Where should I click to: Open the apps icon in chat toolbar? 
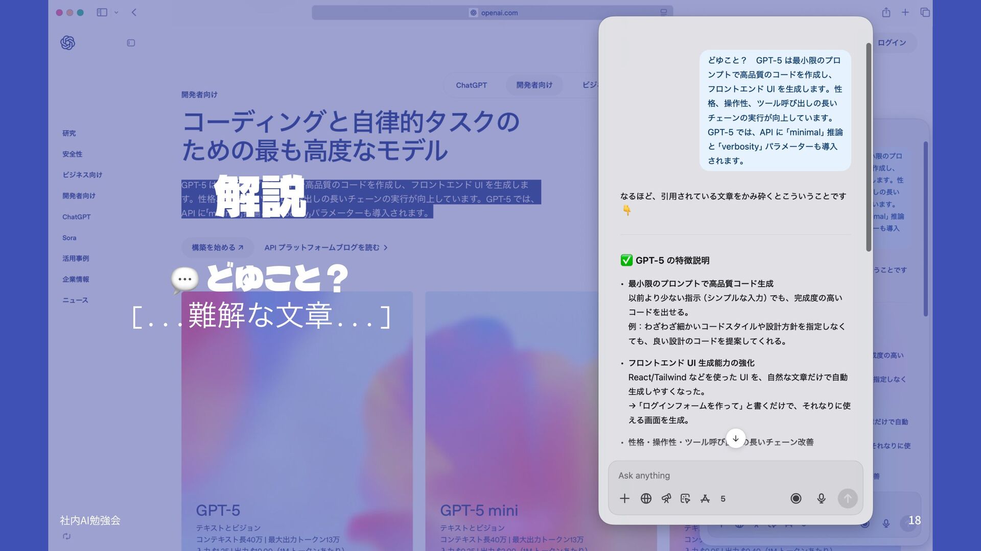click(705, 498)
